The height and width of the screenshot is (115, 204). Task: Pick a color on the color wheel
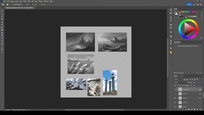tap(188, 29)
